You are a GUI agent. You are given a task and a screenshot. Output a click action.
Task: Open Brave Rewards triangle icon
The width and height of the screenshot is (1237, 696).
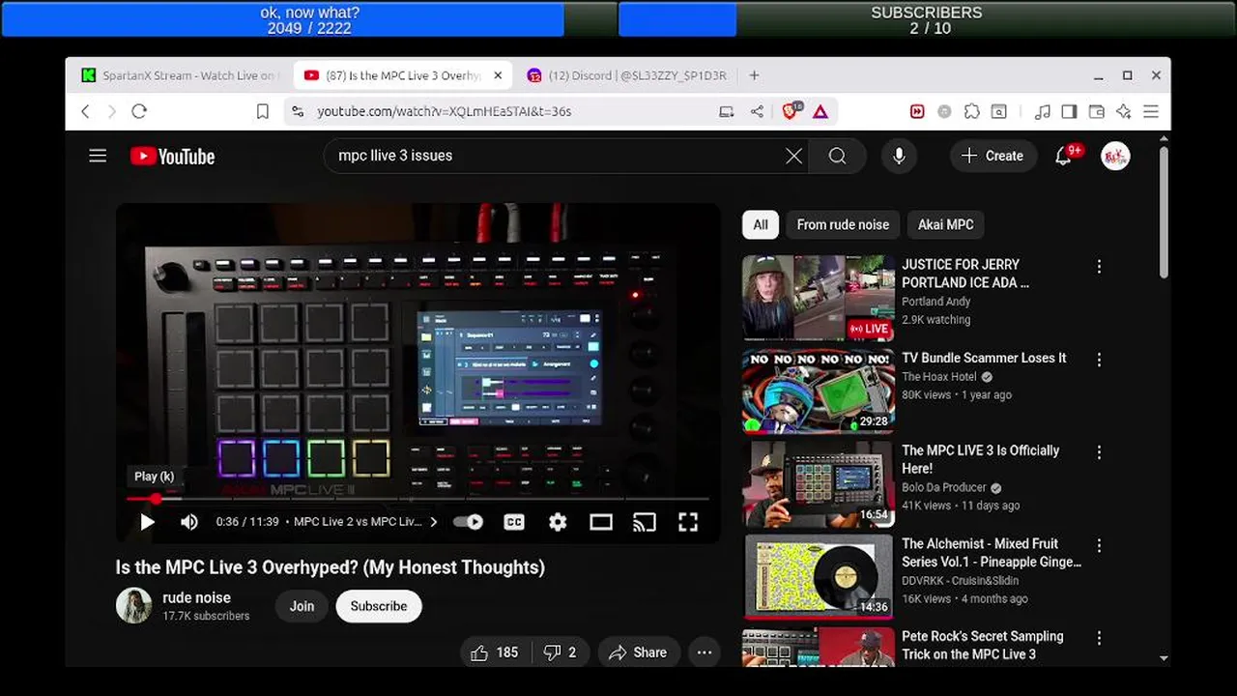820,111
